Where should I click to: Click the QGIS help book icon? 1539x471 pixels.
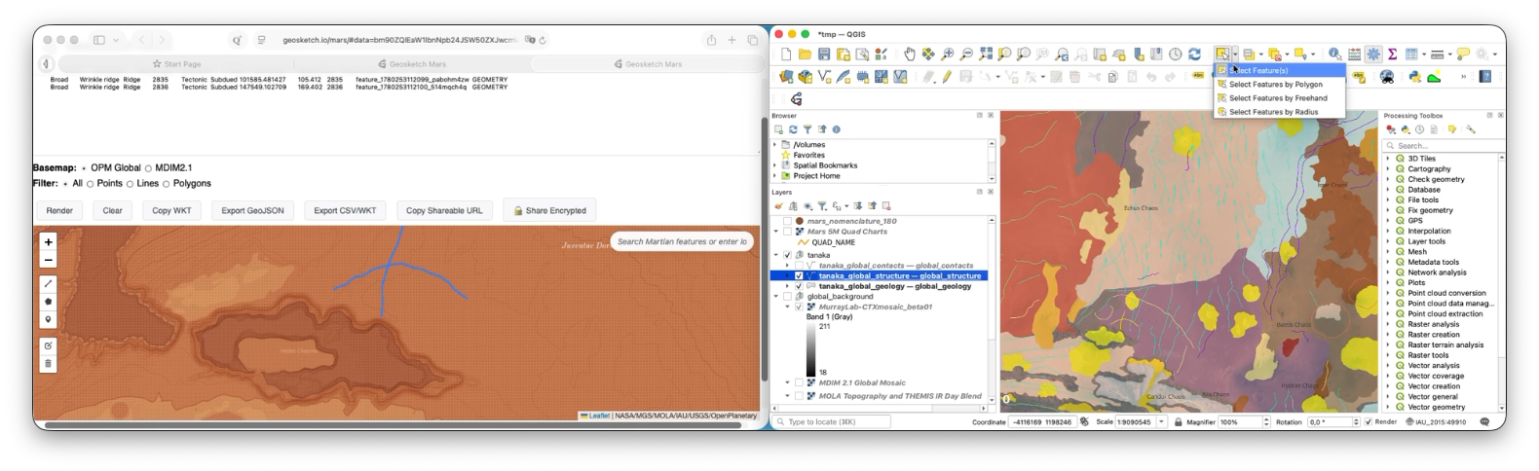point(1485,76)
